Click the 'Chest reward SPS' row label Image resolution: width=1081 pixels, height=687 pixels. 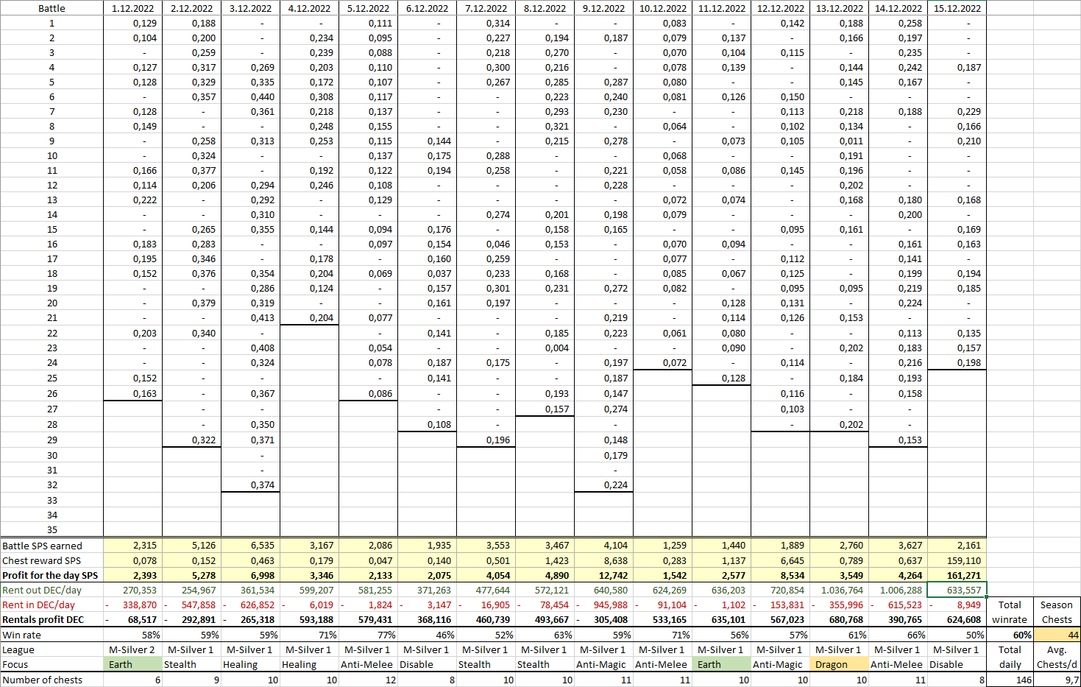41,560
